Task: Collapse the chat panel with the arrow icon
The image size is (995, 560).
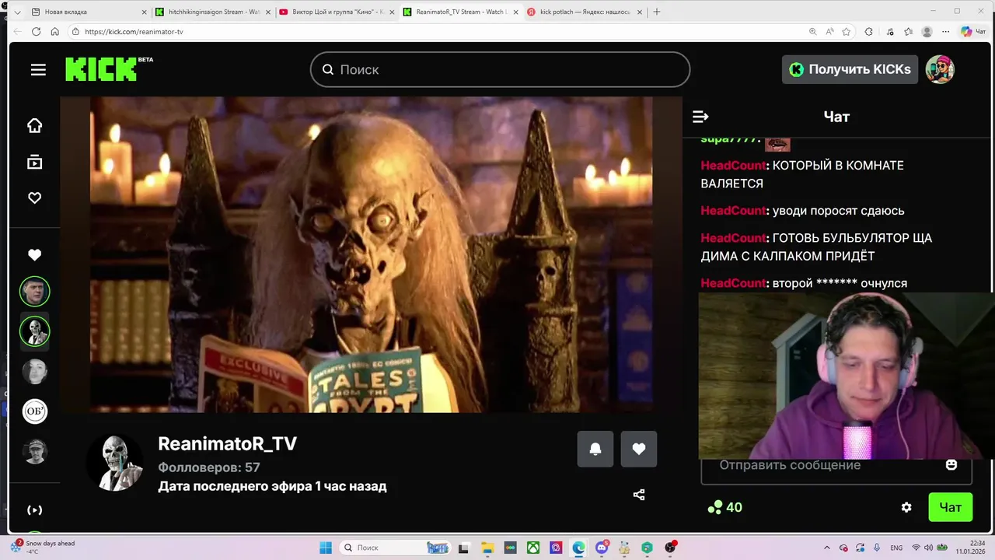Action: click(x=700, y=117)
